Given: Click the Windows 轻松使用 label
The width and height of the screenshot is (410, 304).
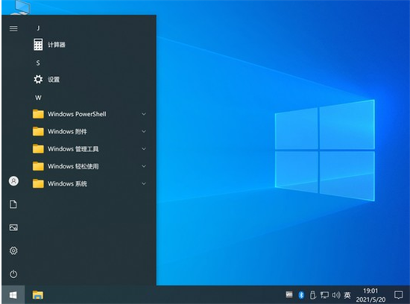Looking at the screenshot, I should (73, 166).
